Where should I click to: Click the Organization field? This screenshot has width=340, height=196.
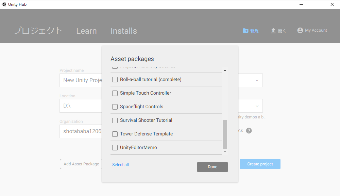click(81, 131)
